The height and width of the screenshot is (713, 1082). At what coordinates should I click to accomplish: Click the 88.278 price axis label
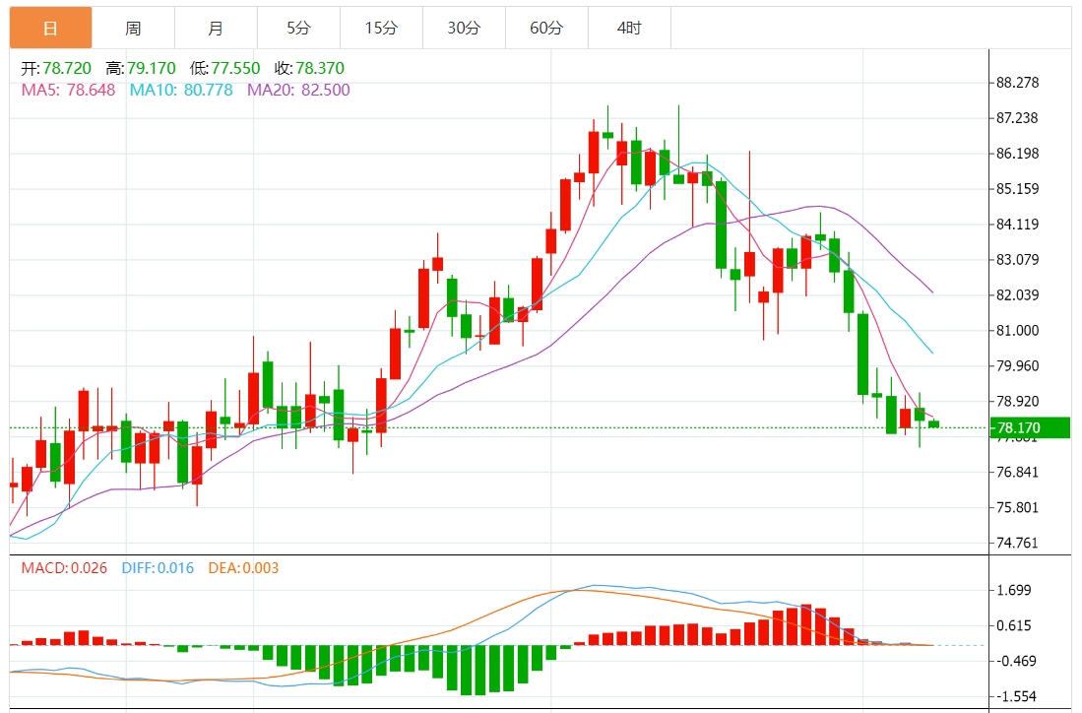[1018, 83]
